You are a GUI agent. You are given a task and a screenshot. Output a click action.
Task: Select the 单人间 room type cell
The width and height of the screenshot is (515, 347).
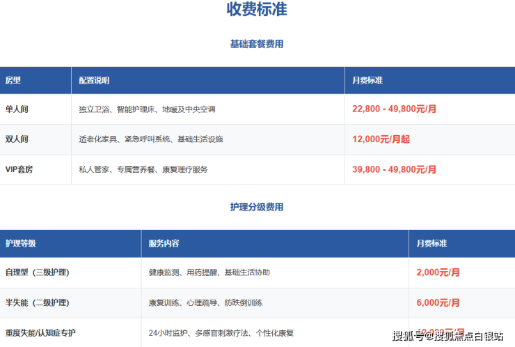(17, 109)
